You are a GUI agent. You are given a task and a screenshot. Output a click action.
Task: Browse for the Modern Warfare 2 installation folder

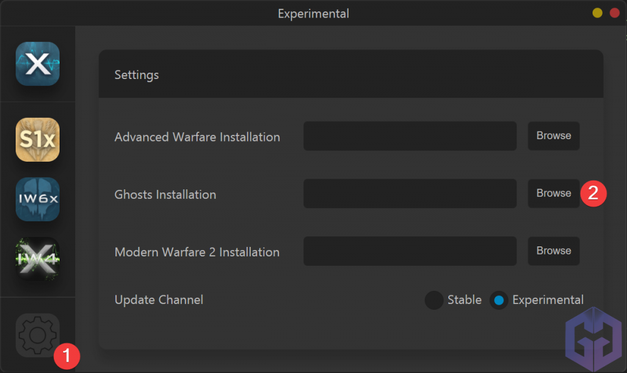click(554, 251)
